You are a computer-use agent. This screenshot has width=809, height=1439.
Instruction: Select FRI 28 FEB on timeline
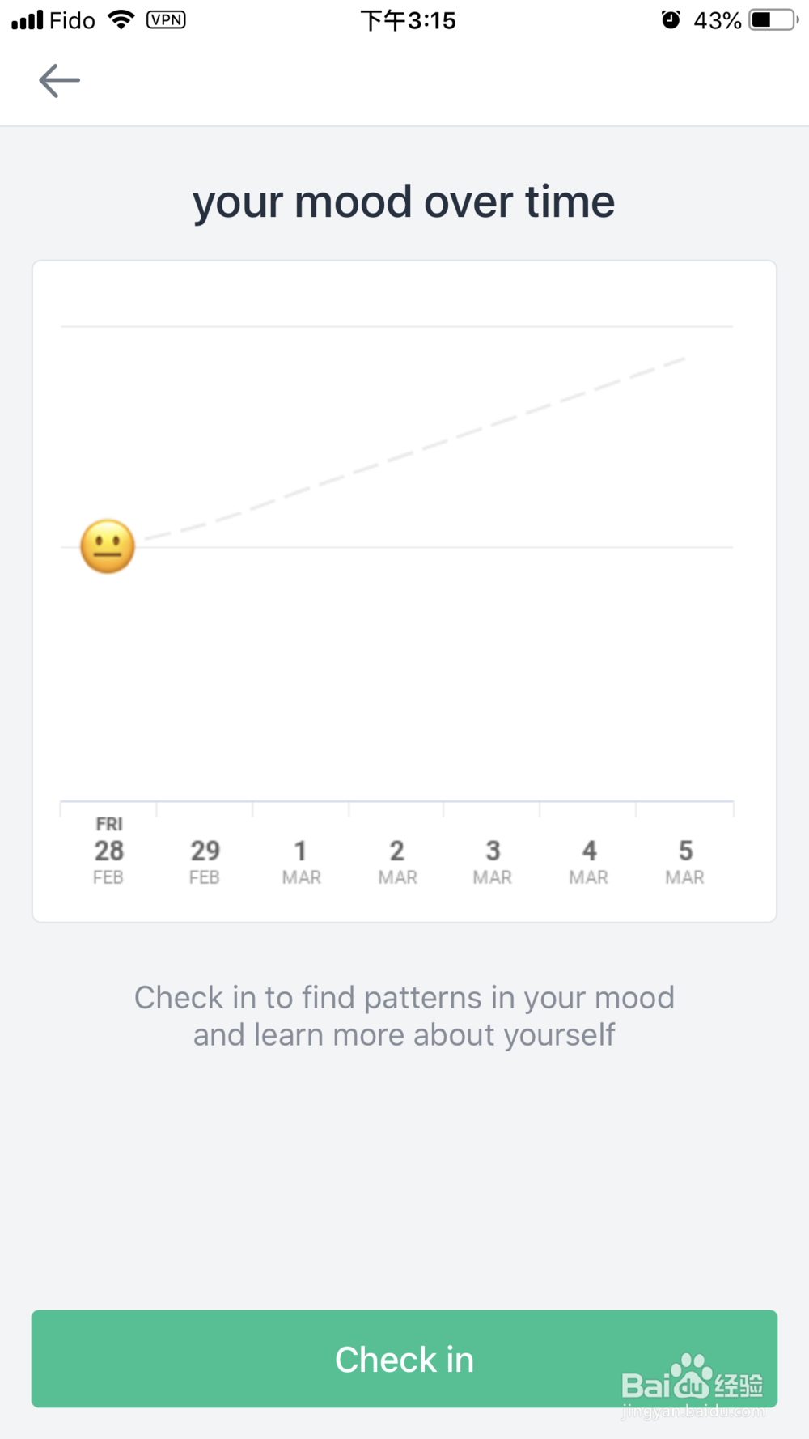click(x=108, y=851)
